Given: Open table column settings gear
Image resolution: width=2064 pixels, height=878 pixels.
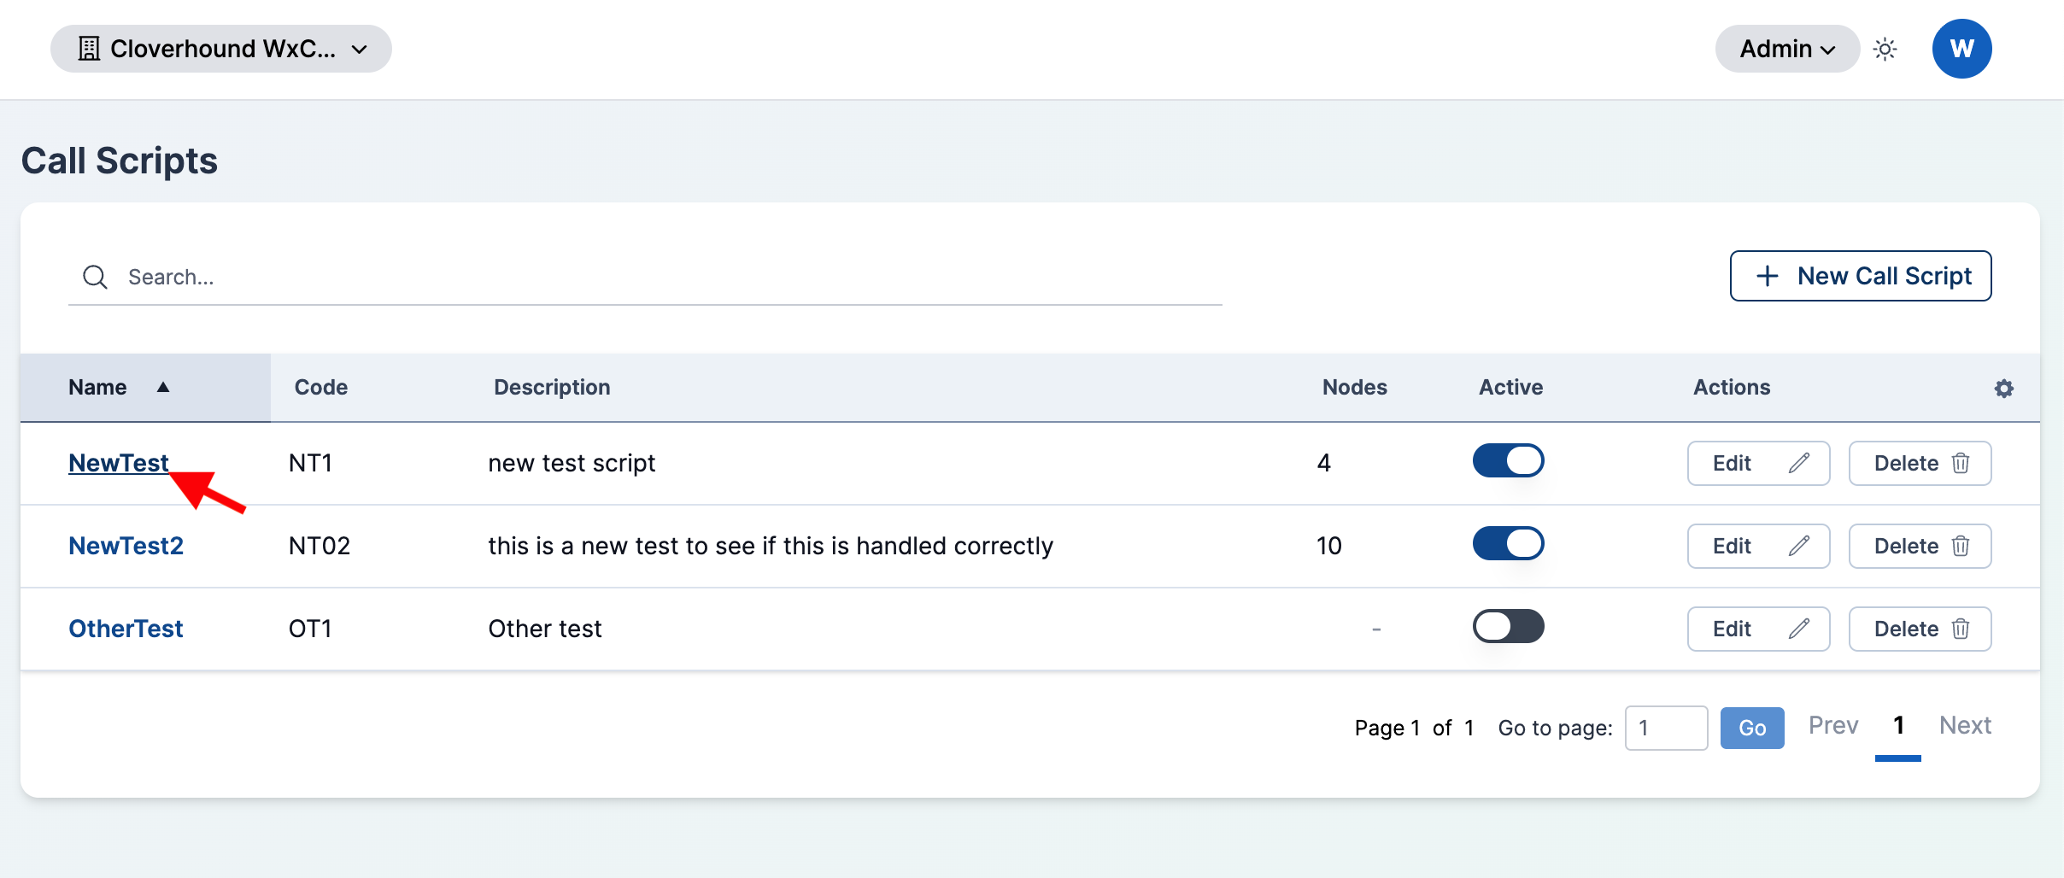Looking at the screenshot, I should pyautogui.click(x=2003, y=389).
